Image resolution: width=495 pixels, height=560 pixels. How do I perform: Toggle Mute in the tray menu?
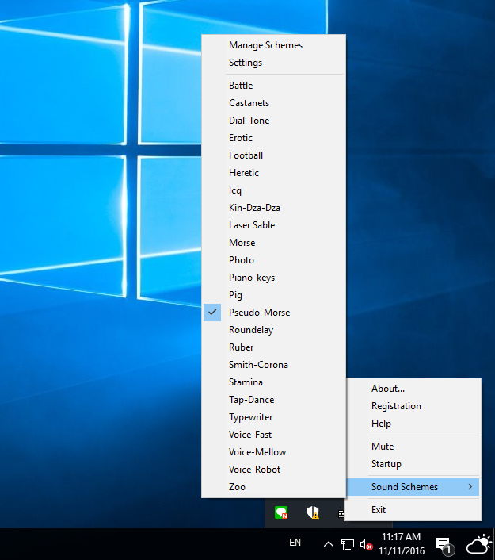coord(383,447)
